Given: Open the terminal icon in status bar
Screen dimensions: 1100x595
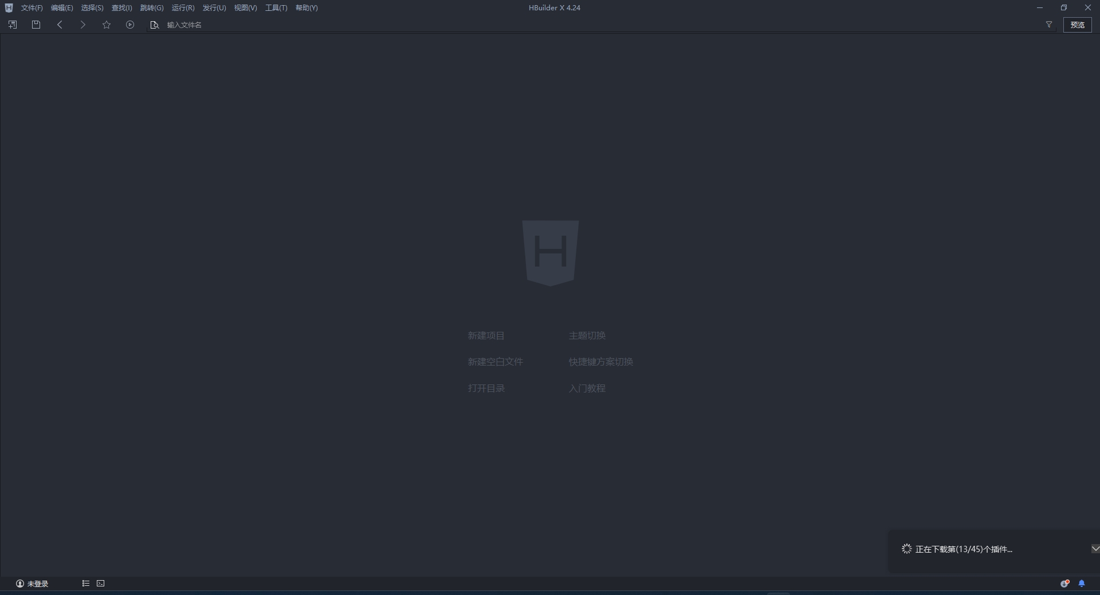Looking at the screenshot, I should [101, 584].
